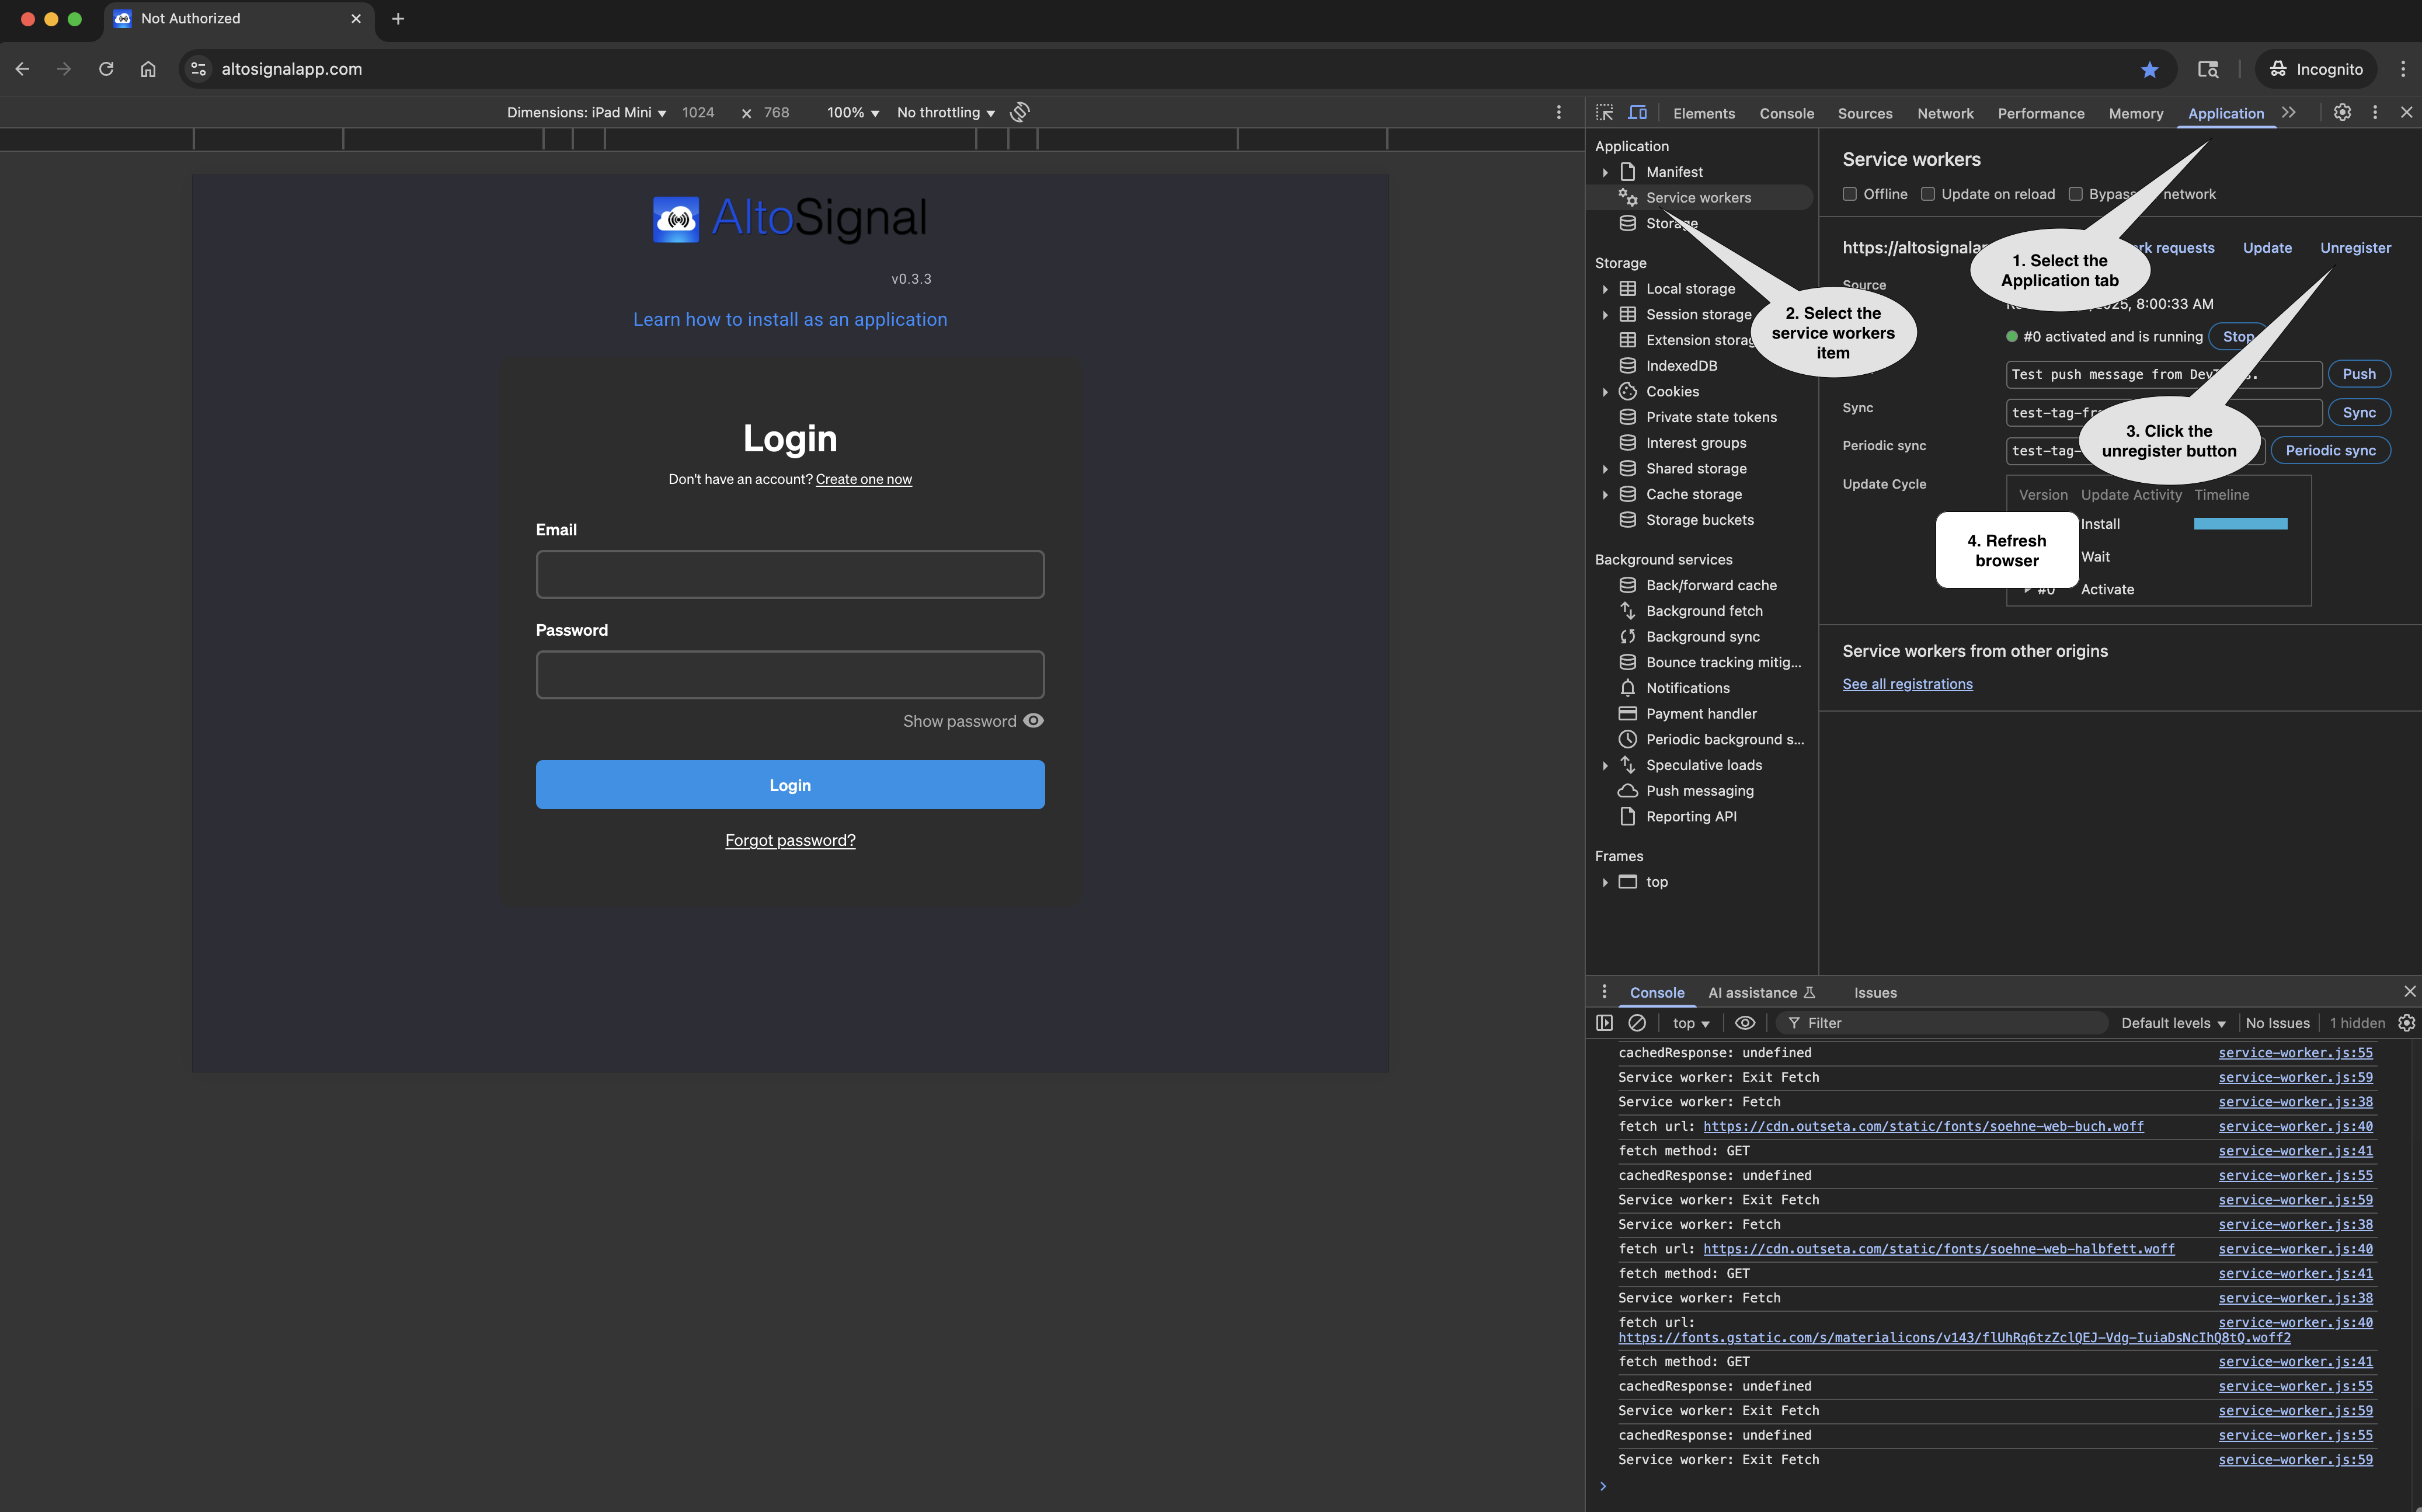
Task: Select the Push messaging item
Action: 1699,790
